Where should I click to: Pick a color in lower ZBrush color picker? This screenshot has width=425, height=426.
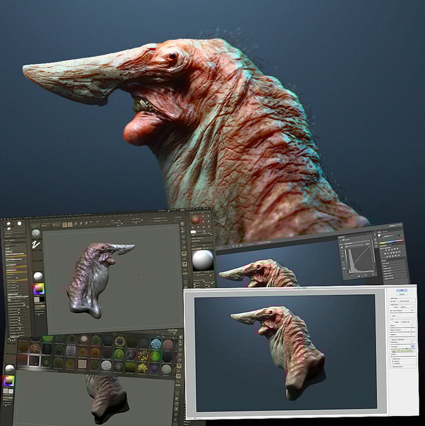(x=8, y=381)
